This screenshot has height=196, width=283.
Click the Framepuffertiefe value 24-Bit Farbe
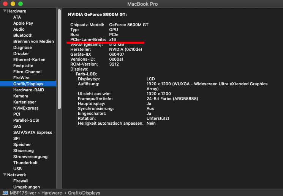click(172, 99)
